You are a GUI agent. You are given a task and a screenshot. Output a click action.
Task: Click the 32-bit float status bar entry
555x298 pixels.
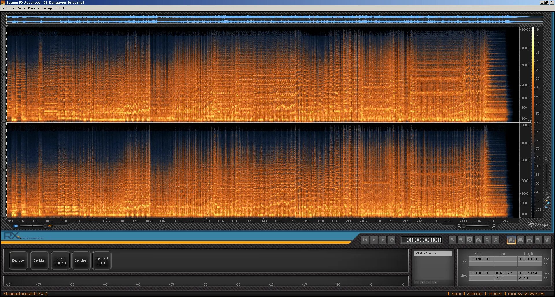pyautogui.click(x=475, y=294)
